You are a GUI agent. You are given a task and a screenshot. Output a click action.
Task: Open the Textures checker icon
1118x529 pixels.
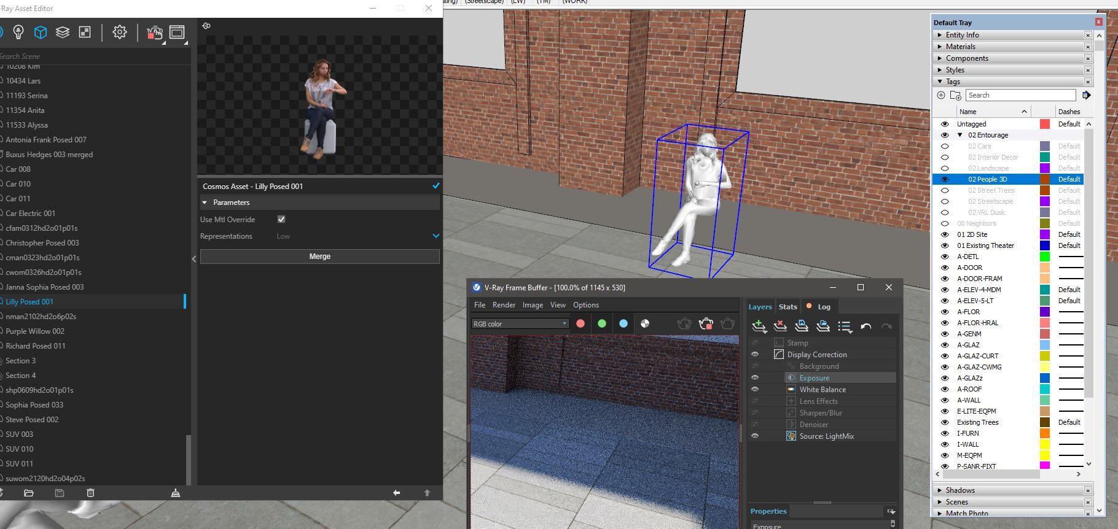click(x=85, y=32)
